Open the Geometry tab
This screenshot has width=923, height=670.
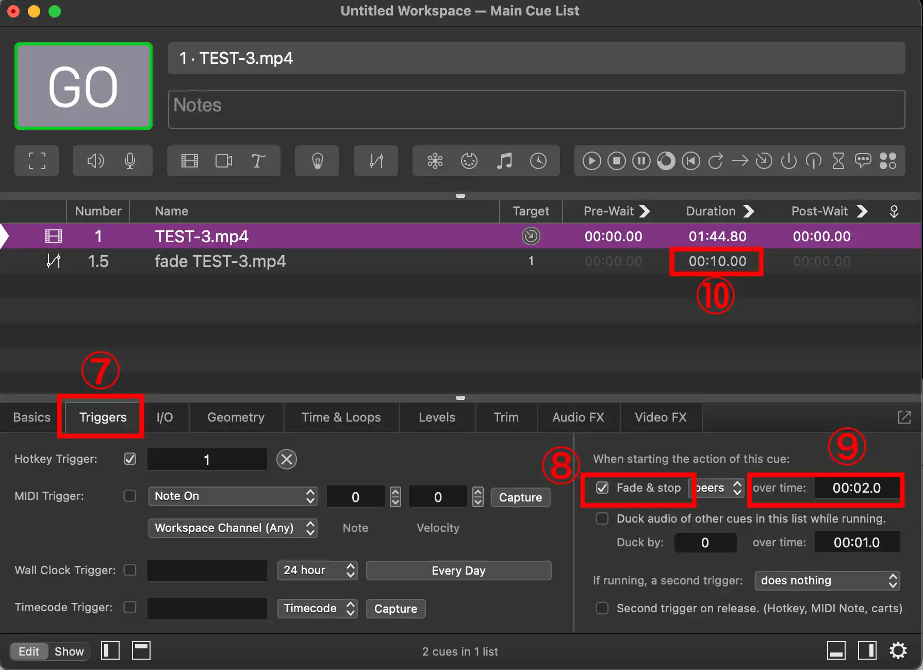pos(236,417)
